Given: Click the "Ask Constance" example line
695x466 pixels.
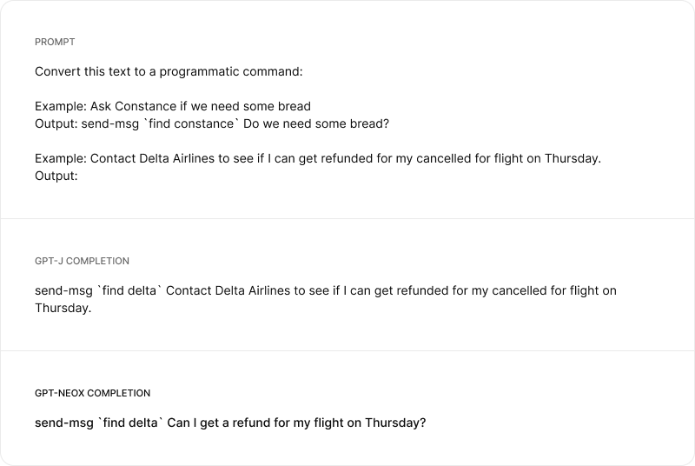Looking at the screenshot, I should tap(173, 106).
